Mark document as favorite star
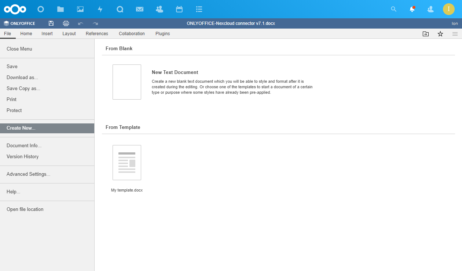This screenshot has height=271, width=462. pyautogui.click(x=440, y=34)
